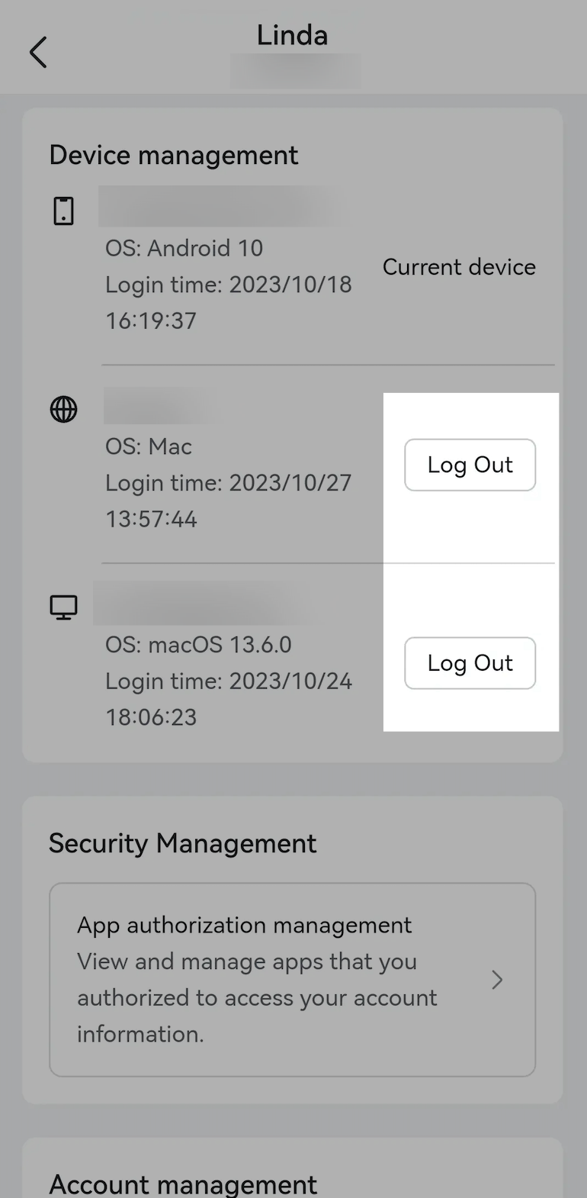This screenshot has width=587, height=1198.
Task: Tap the Linda profile title
Action: [x=292, y=34]
